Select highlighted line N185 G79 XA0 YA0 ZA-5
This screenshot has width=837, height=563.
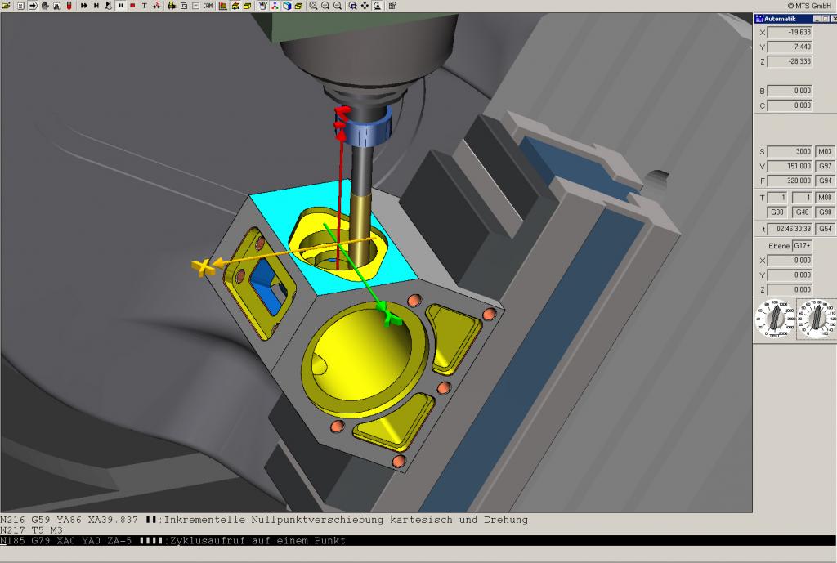(x=418, y=541)
